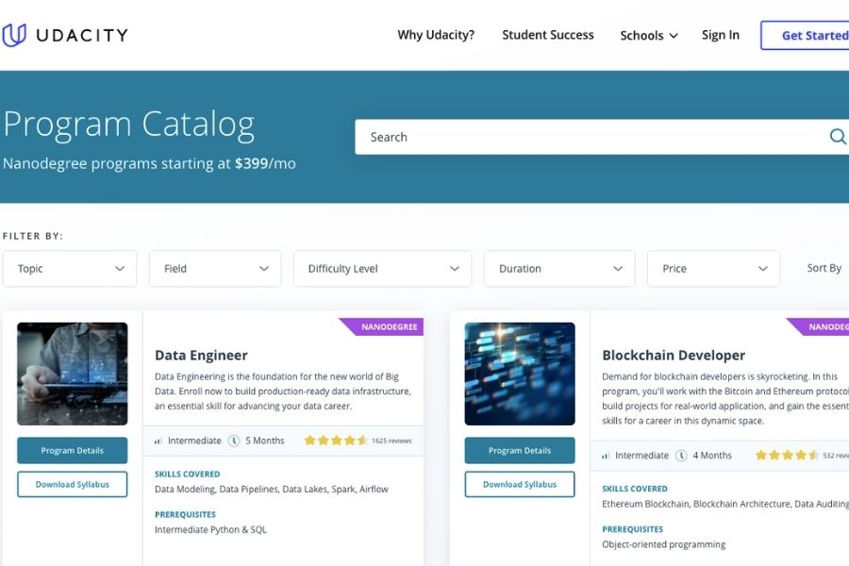Open the Blockchain Developer thumbnail image
Image resolution: width=849 pixels, height=566 pixels.
[519, 374]
